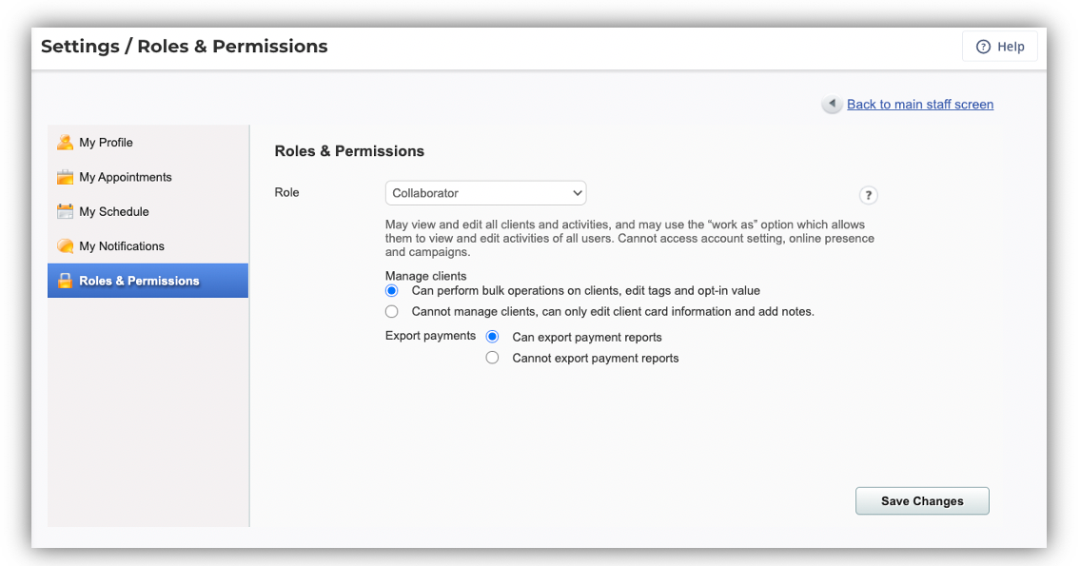This screenshot has width=1080, height=566.
Task: Select 'Can perform bulk operations on clients' option
Action: coord(392,290)
